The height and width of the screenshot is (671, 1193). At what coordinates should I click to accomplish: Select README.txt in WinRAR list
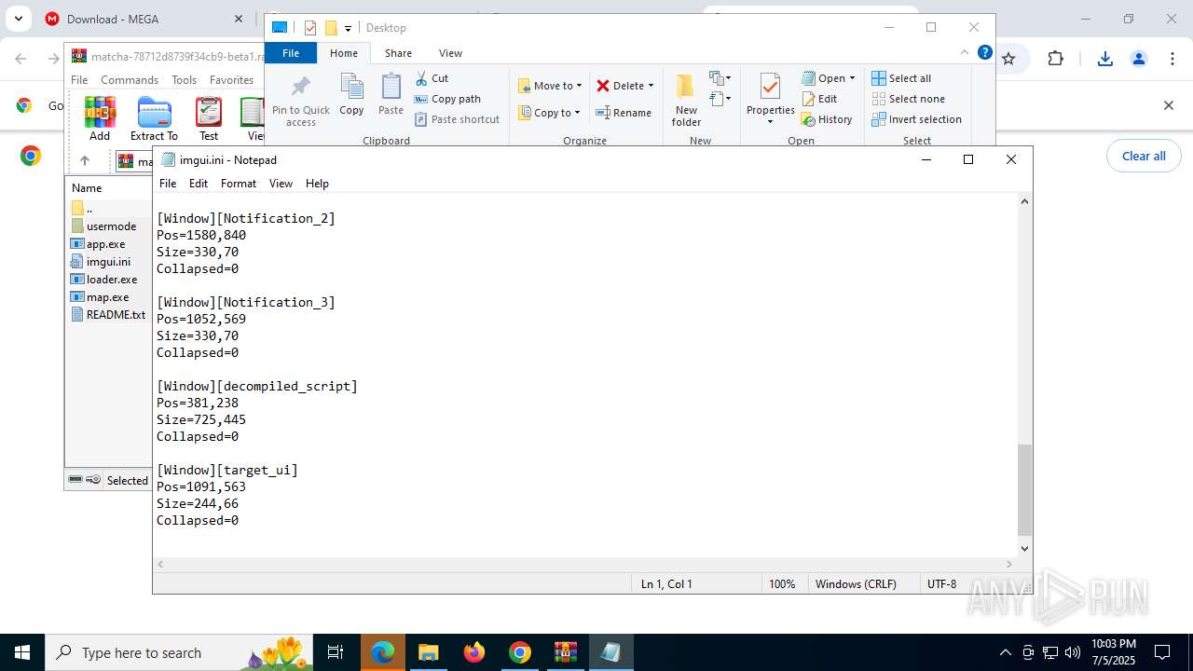click(115, 315)
